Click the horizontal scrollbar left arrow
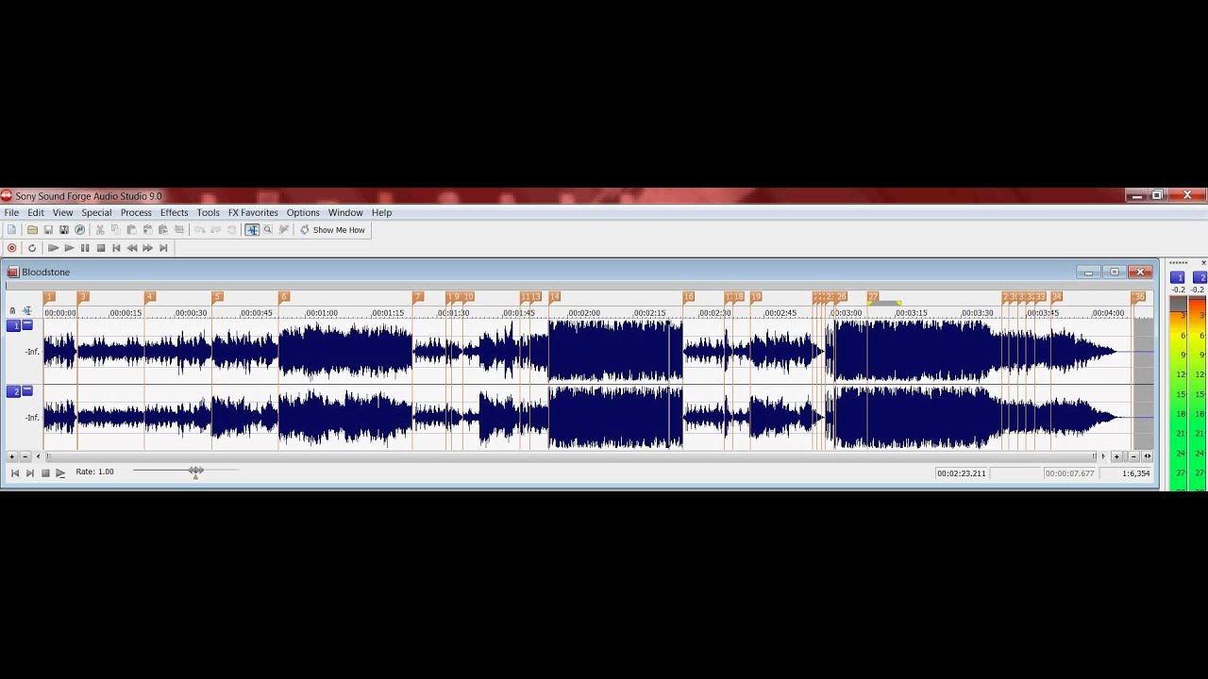This screenshot has width=1208, height=679. 39,456
